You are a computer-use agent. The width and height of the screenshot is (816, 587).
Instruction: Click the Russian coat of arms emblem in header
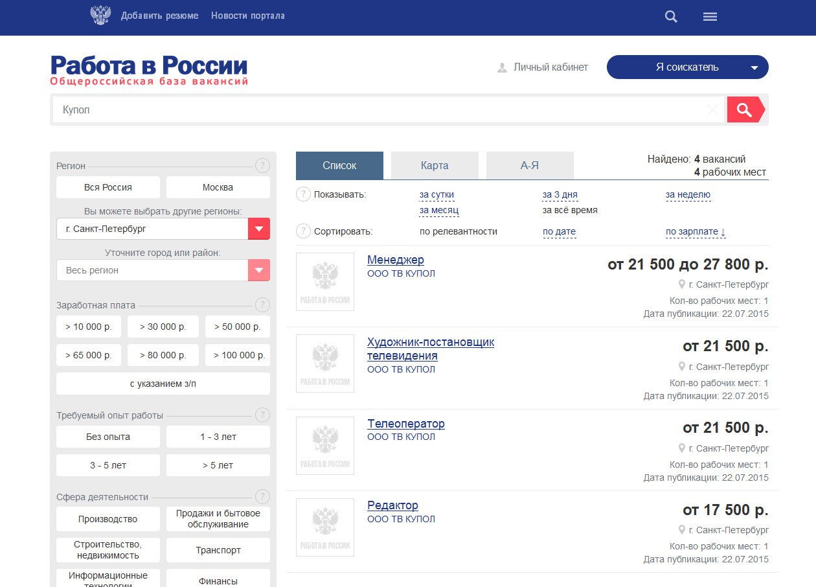click(x=100, y=16)
